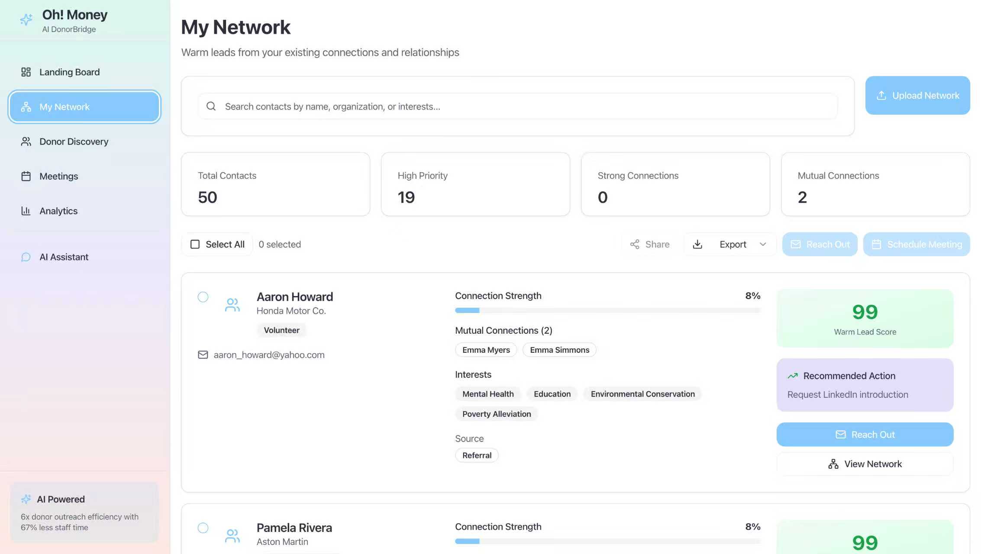Click the Export download arrow icon
This screenshot has height=554, width=981.
tap(697, 245)
